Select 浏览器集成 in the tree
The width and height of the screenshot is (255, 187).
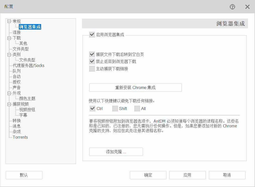(30, 27)
